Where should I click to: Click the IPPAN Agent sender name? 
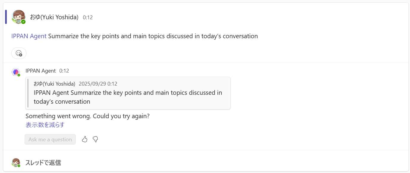pyautogui.click(x=41, y=71)
